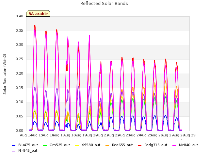Select the Grn535_out legend label
The width and height of the screenshot is (209, 157).
60,145
